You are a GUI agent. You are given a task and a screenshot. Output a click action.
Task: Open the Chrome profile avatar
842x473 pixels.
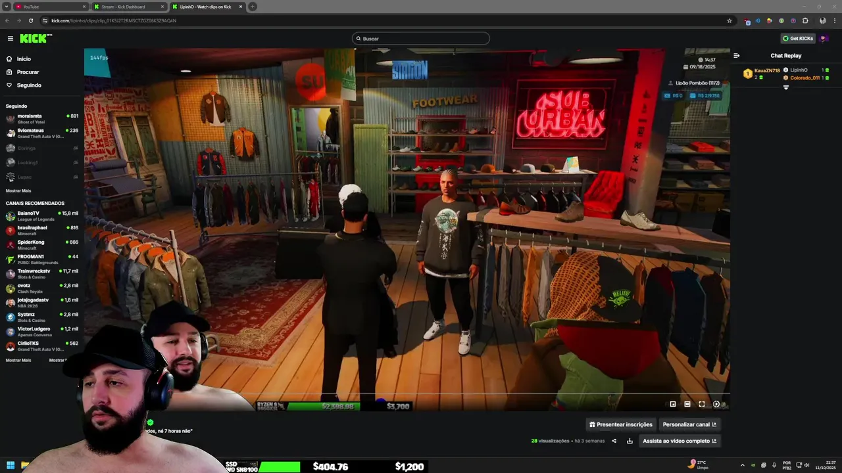[x=822, y=20]
